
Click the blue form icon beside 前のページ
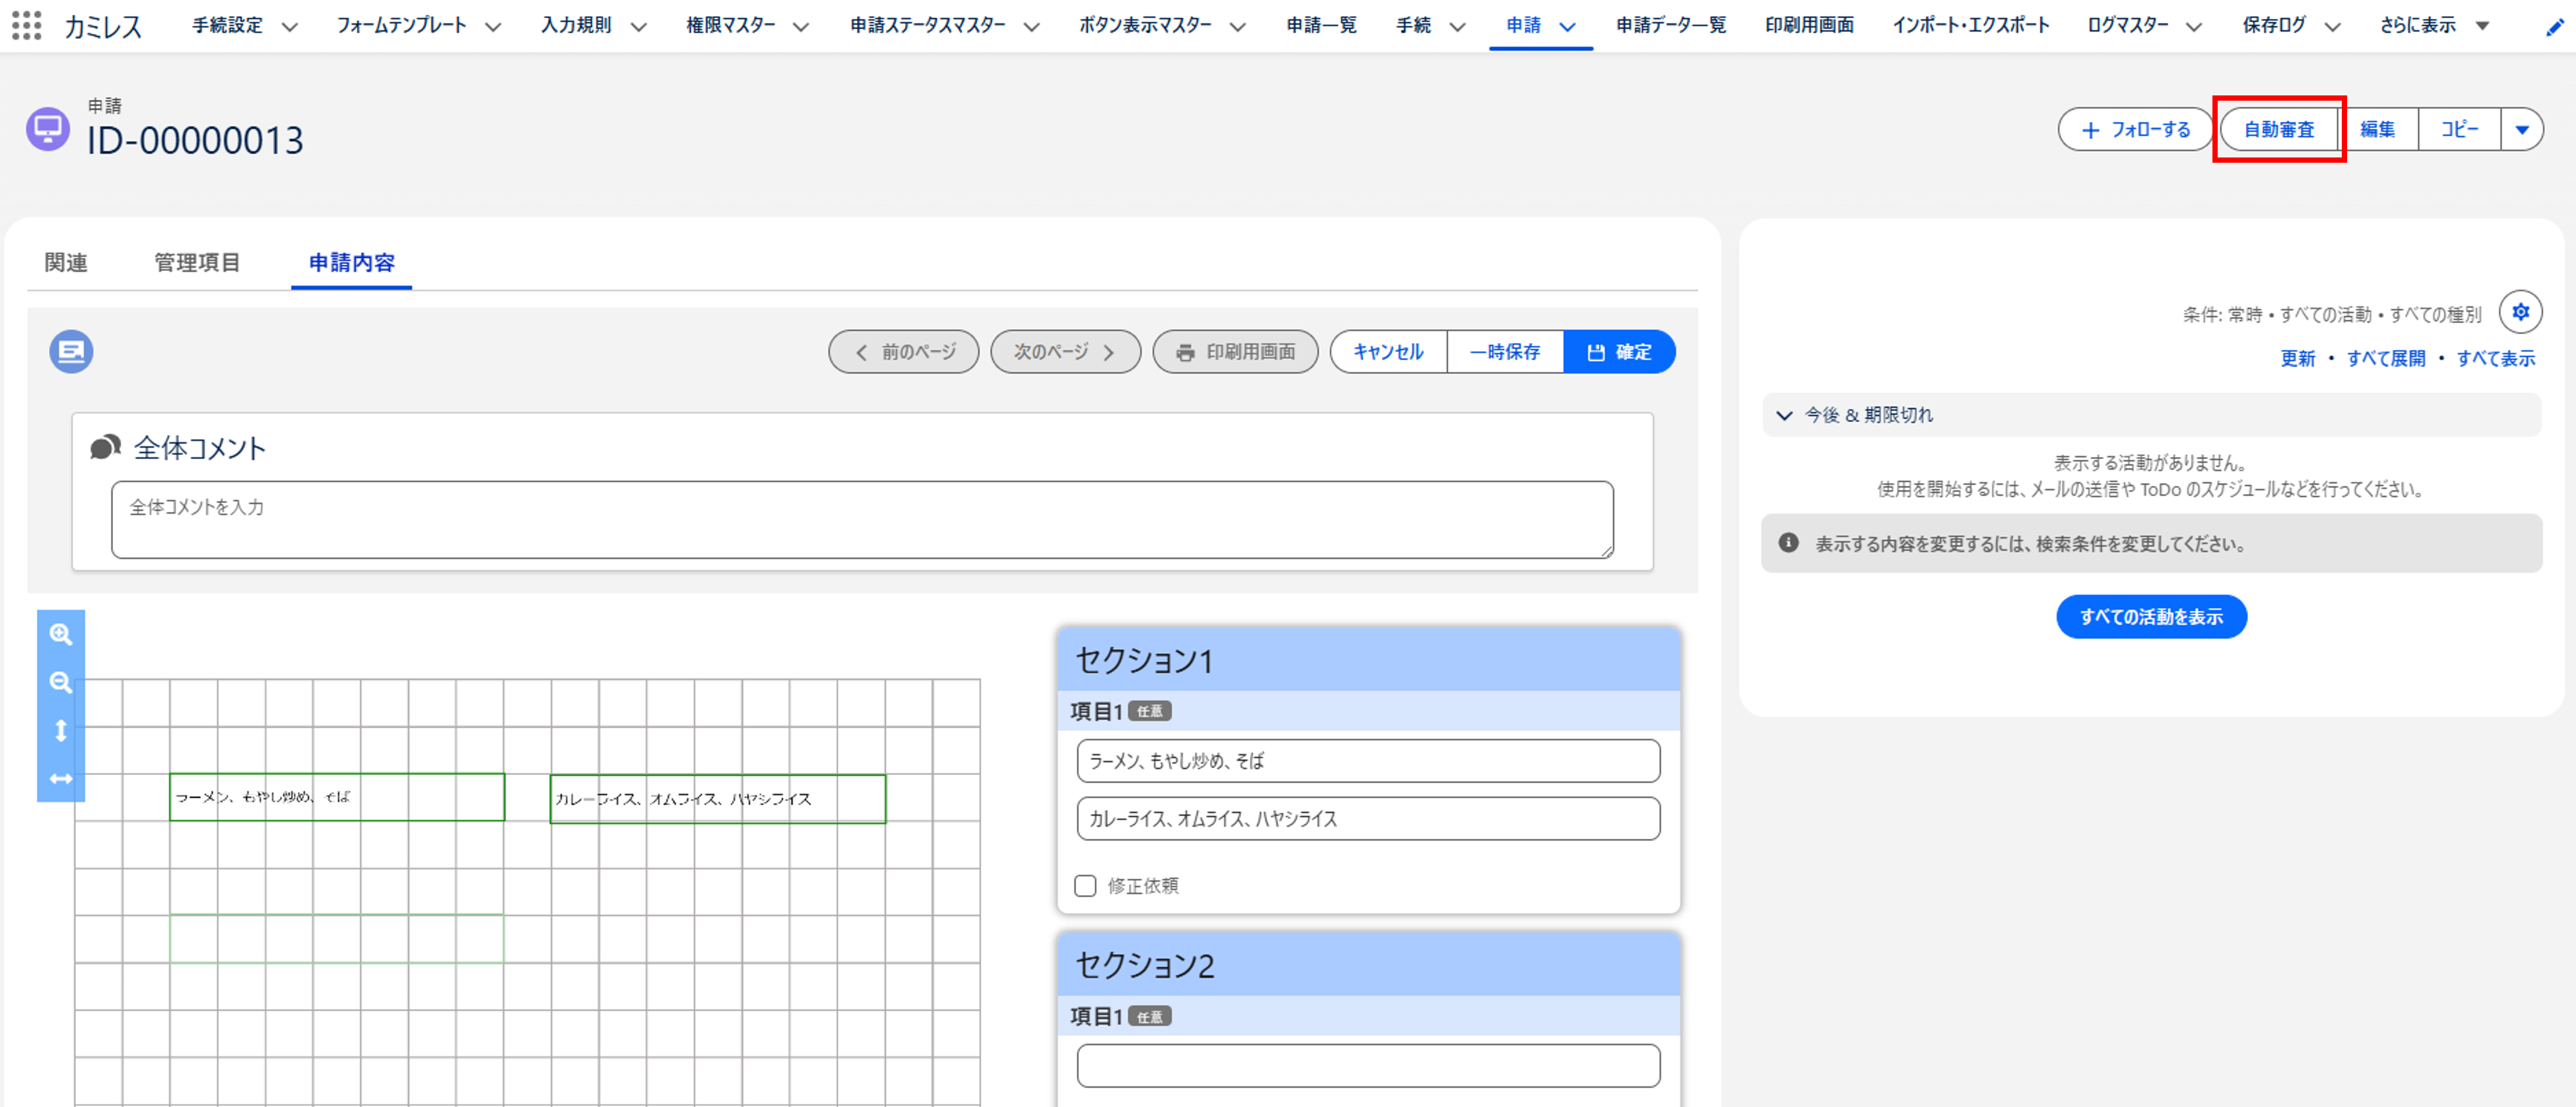click(x=71, y=351)
